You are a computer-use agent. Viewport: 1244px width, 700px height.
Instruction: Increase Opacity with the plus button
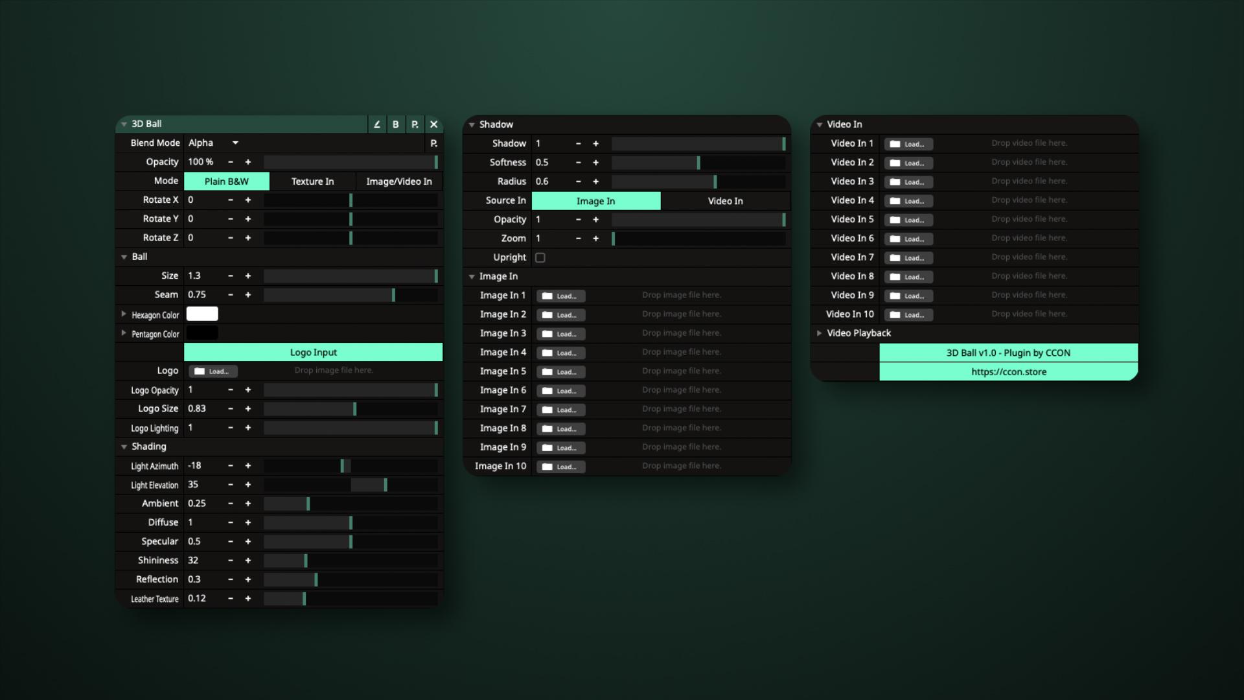click(248, 162)
